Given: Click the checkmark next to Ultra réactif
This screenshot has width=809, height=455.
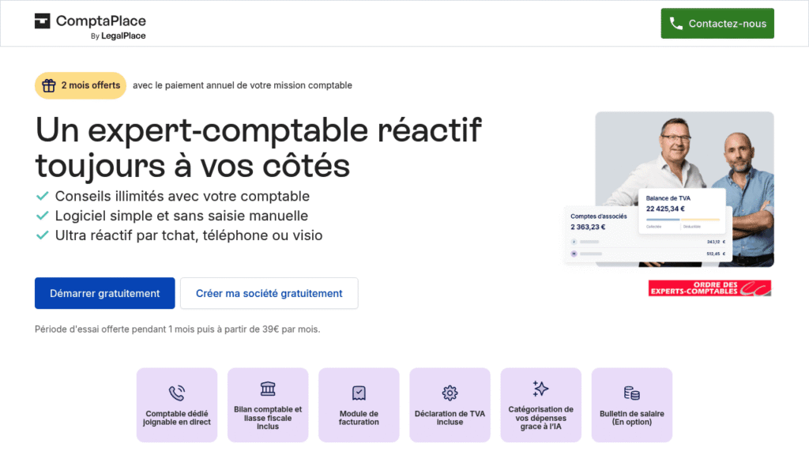Looking at the screenshot, I should (x=43, y=235).
